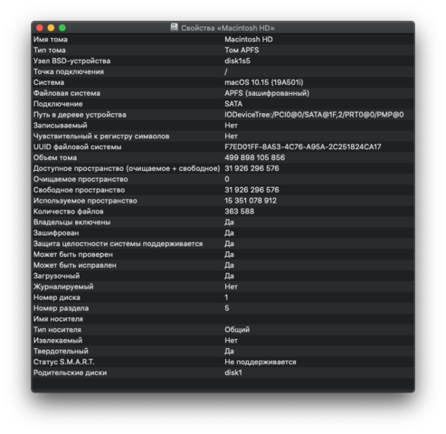This screenshot has height=434, width=446.
Task: Click the 'Зашифрован' row label
Action: tap(56, 233)
